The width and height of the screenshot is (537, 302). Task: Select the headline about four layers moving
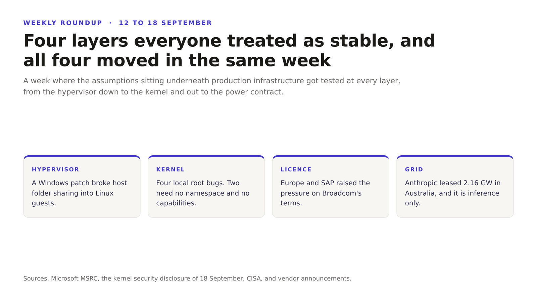pos(229,51)
